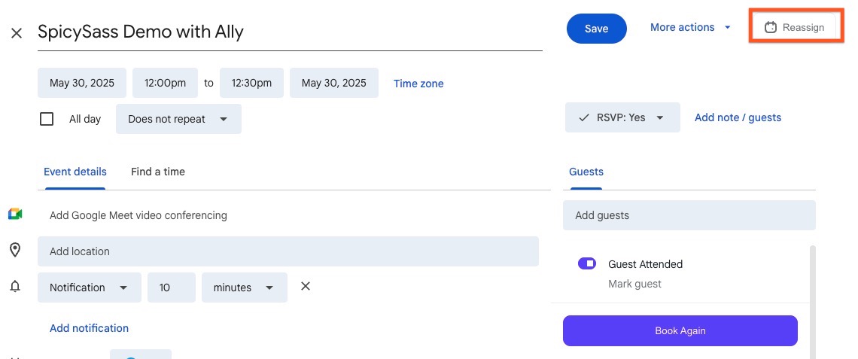Click the RSVP checkmark icon
The image size is (858, 359).
click(x=584, y=117)
